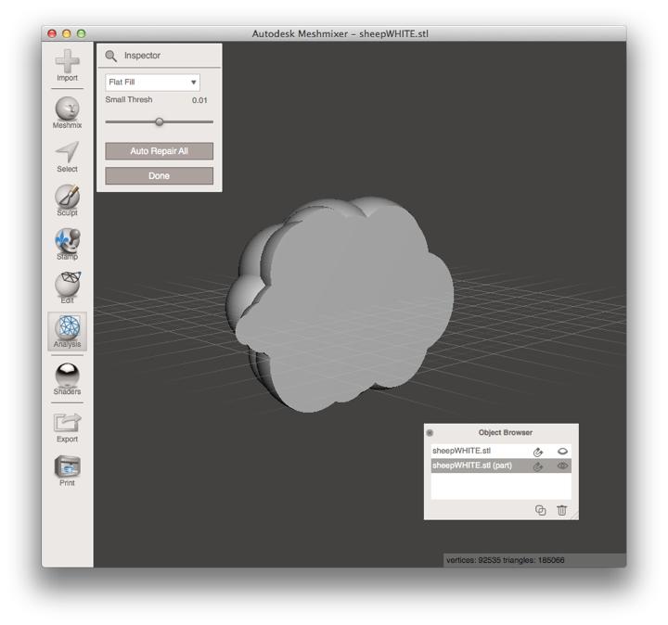
Task: Toggle magnet target for sheepWHITE.stl
Action: point(538,452)
